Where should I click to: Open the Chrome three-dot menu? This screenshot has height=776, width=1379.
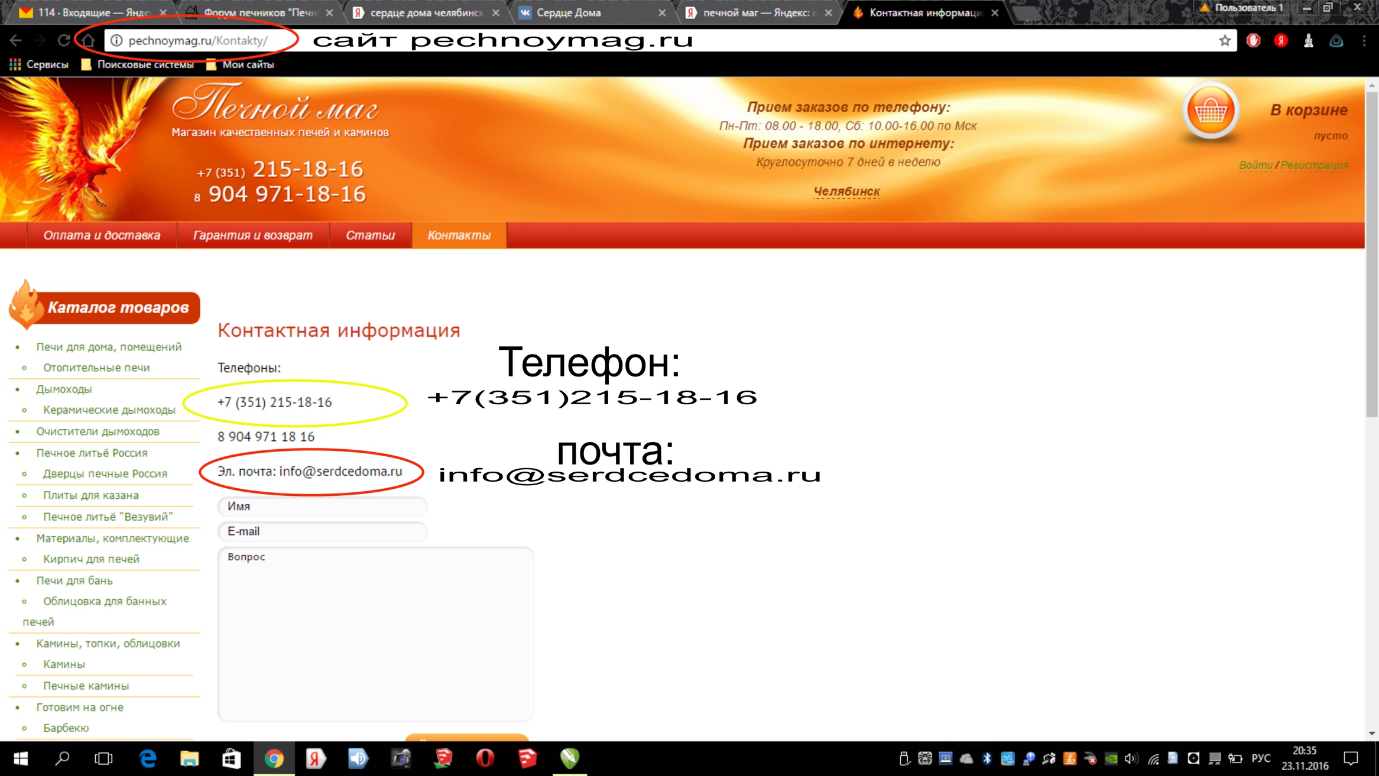tap(1364, 41)
